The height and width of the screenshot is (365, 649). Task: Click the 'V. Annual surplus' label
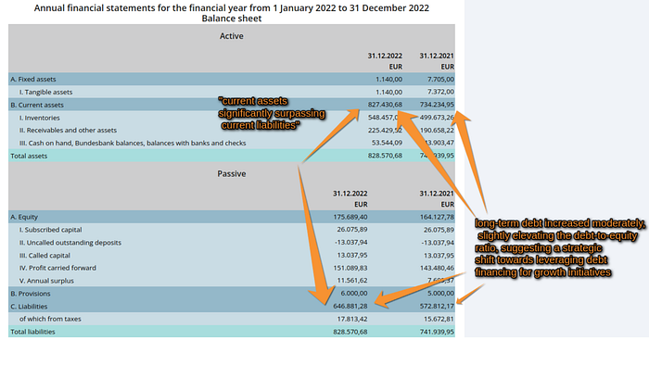[x=46, y=281]
